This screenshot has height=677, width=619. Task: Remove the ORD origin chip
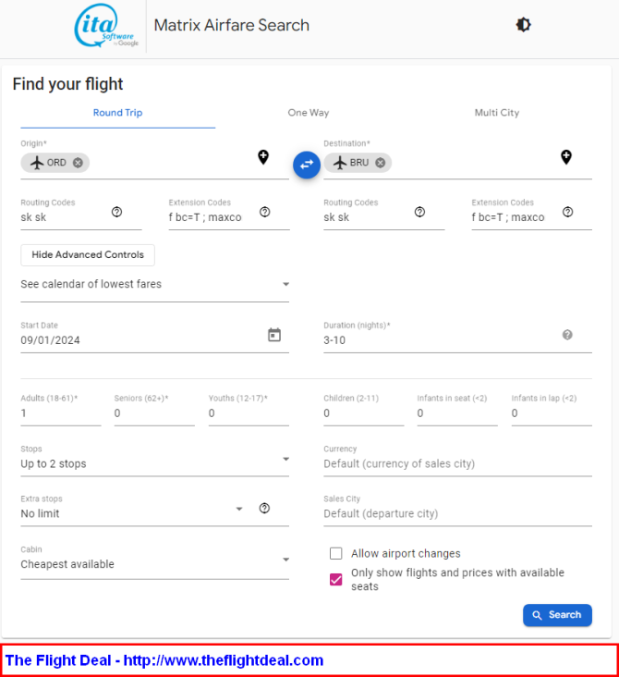click(78, 163)
